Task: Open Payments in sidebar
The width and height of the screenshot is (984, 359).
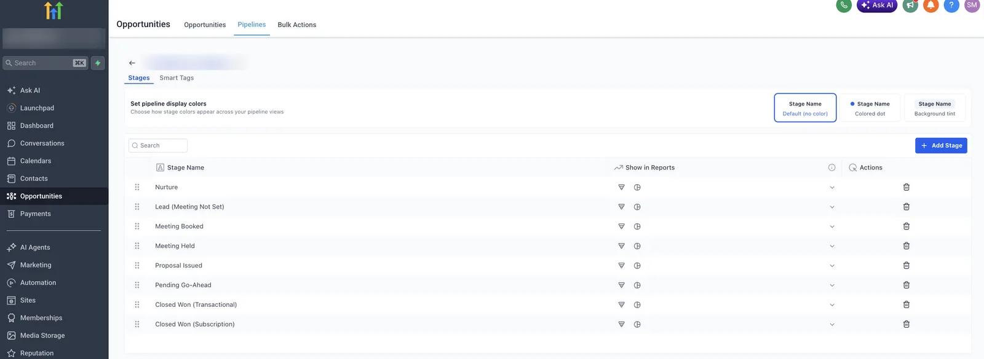Action: pyautogui.click(x=54, y=214)
